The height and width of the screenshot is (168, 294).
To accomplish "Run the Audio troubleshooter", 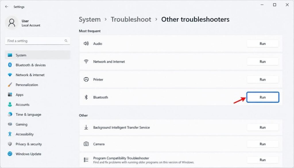I will 262,43.
